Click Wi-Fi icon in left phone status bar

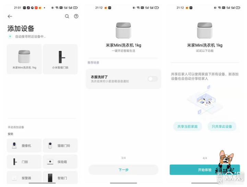pyautogui.click(x=57, y=8)
